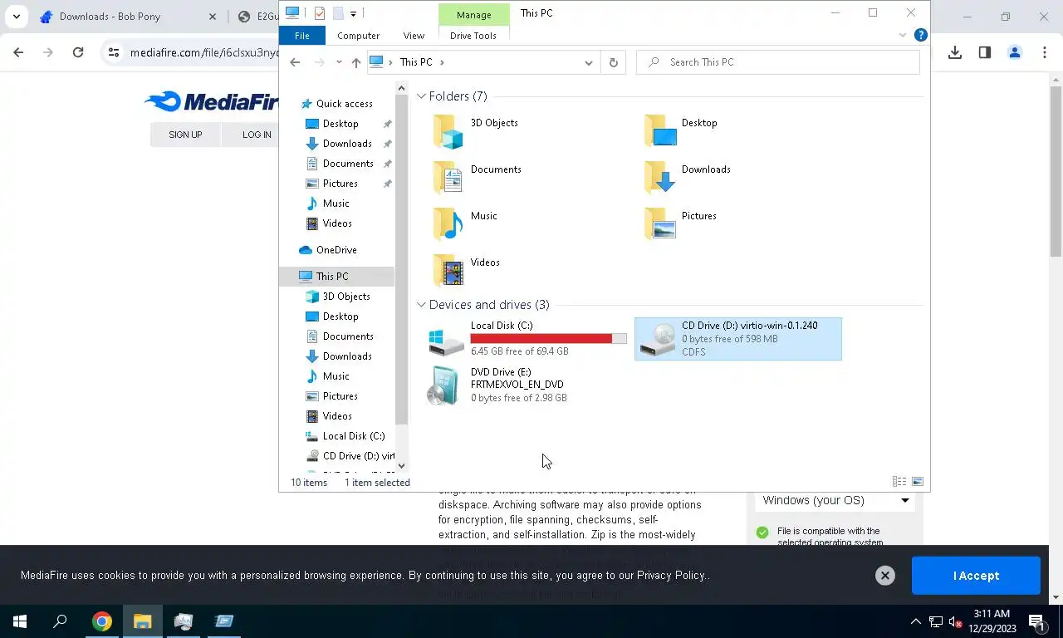Open Chrome three-dot menu
Viewport: 1063px width, 638px height.
tap(1045, 52)
